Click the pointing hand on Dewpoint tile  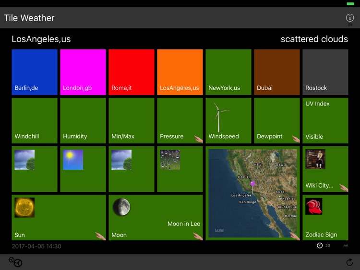click(x=296, y=139)
